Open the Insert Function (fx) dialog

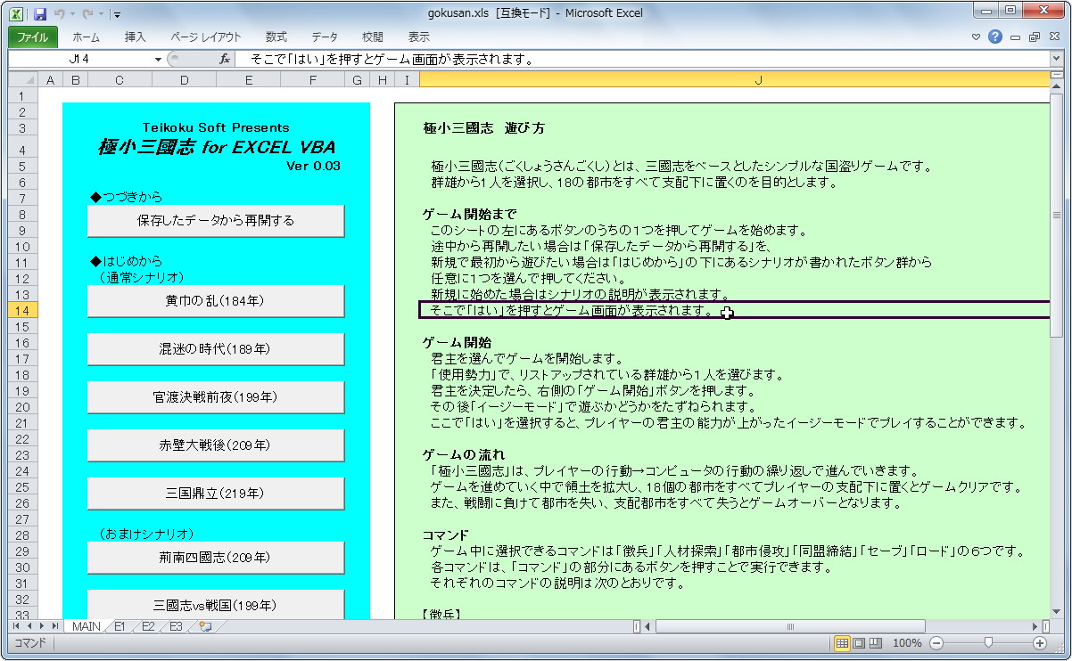click(x=225, y=57)
